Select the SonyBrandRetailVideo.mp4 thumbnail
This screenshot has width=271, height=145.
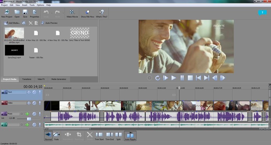click(x=14, y=33)
